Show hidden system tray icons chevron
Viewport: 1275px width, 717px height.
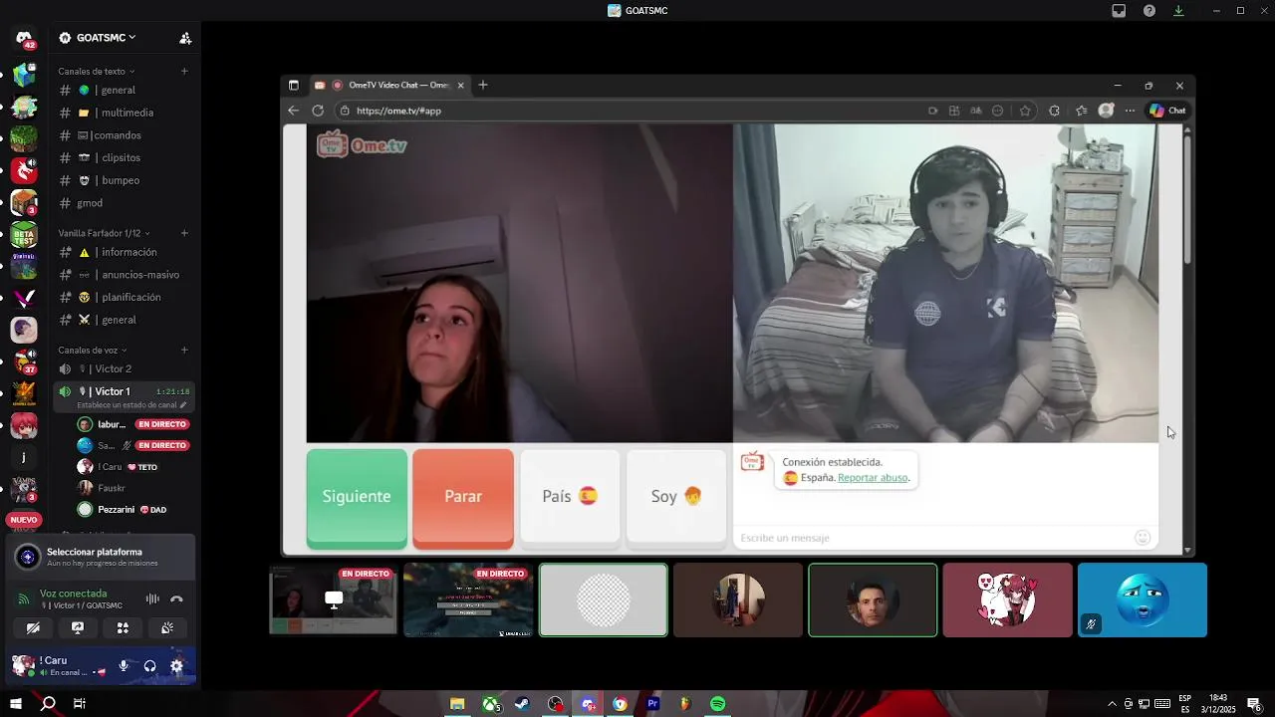coord(1113,704)
